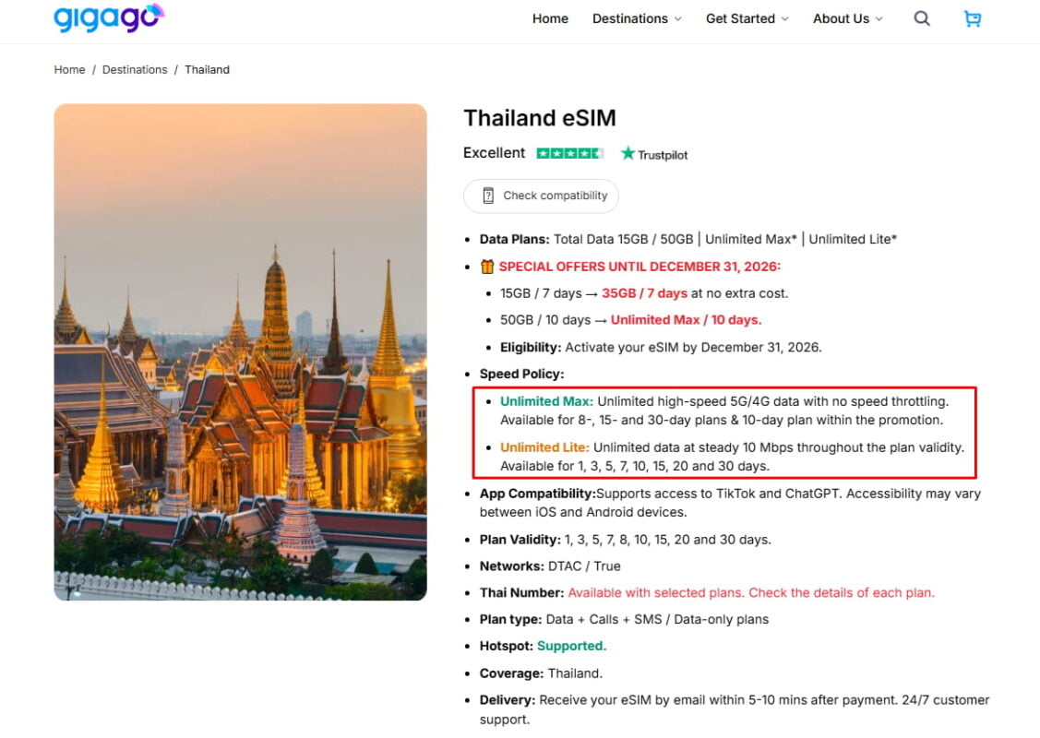Viewport: 1040px width, 738px height.
Task: Open the Destinations menu item
Action: click(x=629, y=18)
